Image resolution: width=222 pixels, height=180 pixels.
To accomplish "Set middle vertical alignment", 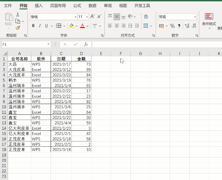I will click(x=117, y=17).
